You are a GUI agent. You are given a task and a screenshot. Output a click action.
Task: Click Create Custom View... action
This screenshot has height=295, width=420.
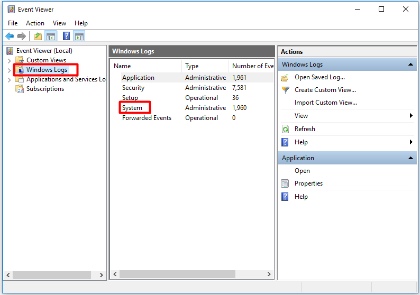tap(325, 90)
